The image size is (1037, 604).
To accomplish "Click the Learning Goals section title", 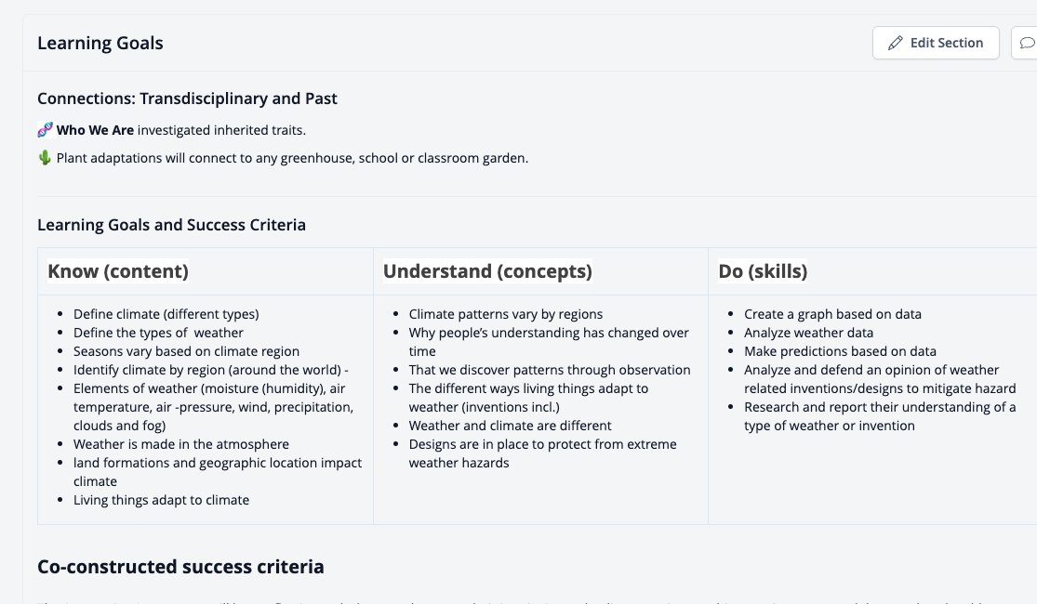I will [x=100, y=43].
